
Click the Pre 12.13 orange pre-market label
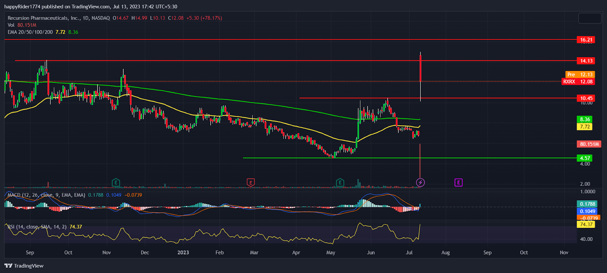click(x=580, y=75)
